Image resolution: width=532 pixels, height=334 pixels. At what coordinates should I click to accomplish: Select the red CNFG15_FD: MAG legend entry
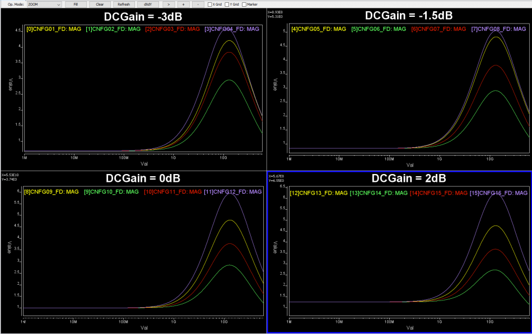coord(438,193)
